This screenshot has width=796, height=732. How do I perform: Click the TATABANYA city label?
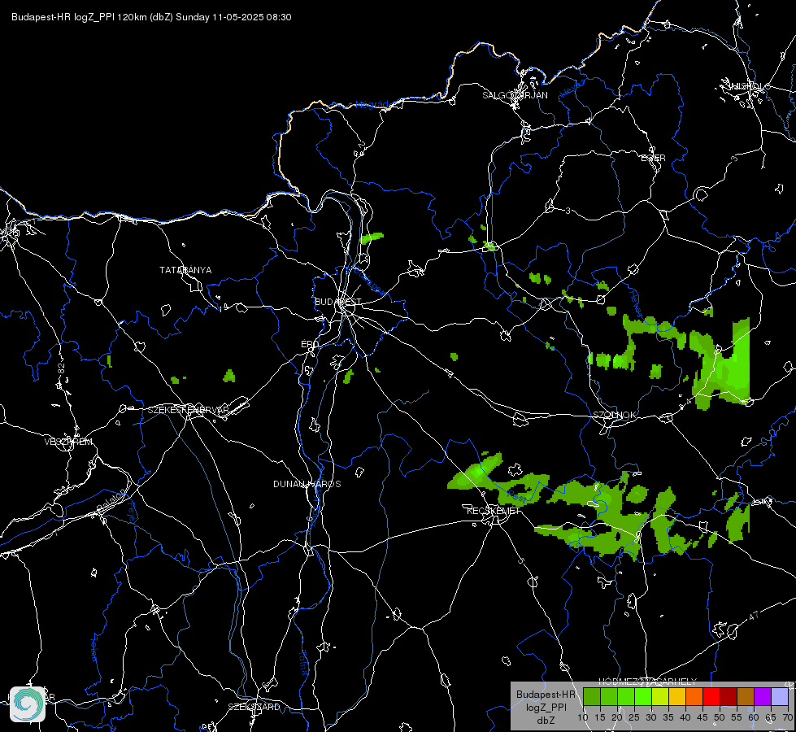tap(185, 270)
